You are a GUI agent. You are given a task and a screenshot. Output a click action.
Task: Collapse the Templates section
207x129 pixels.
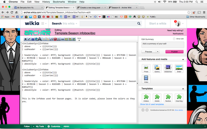point(183,89)
